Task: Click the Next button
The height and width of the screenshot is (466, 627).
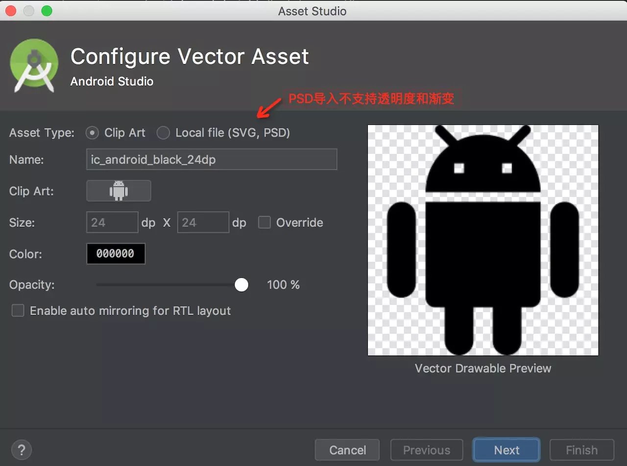Action: [506, 450]
